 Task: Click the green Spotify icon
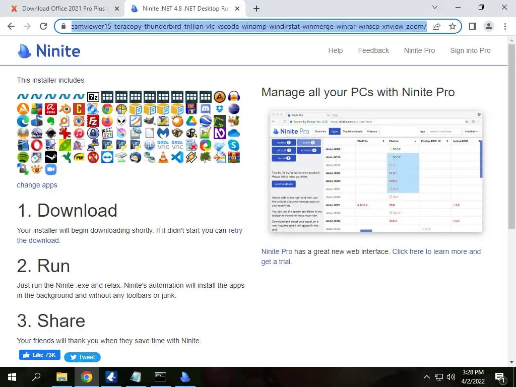[x=23, y=157]
